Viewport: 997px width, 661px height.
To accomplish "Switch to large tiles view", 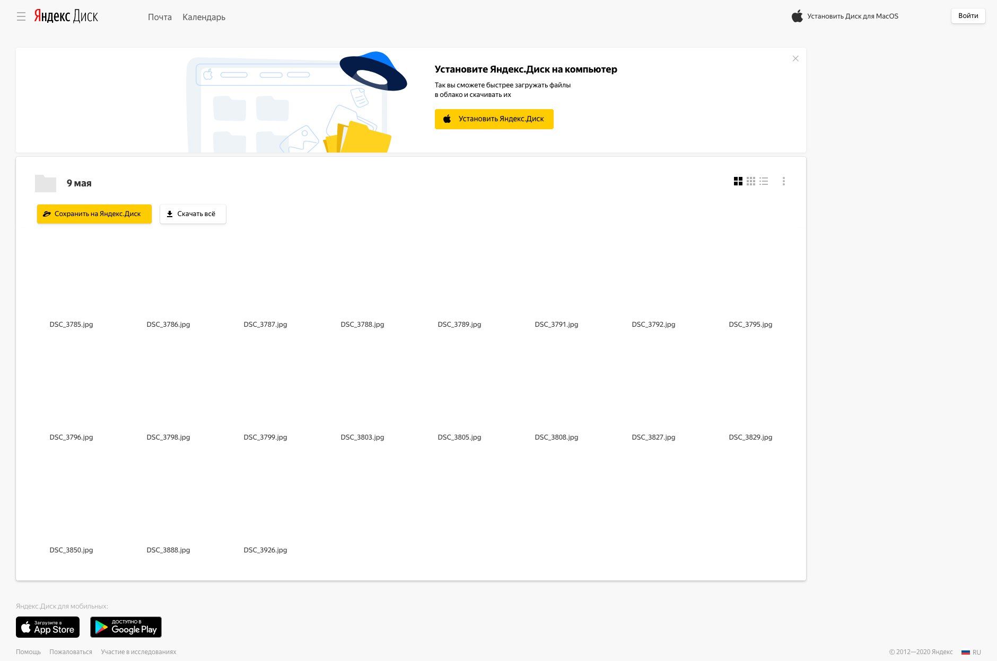I will (738, 181).
